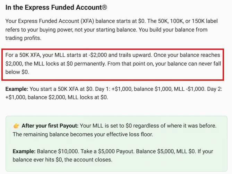Click the registered trademark symbol in heading
Image resolution: width=232 pixels, height=174 pixels.
click(x=104, y=7)
